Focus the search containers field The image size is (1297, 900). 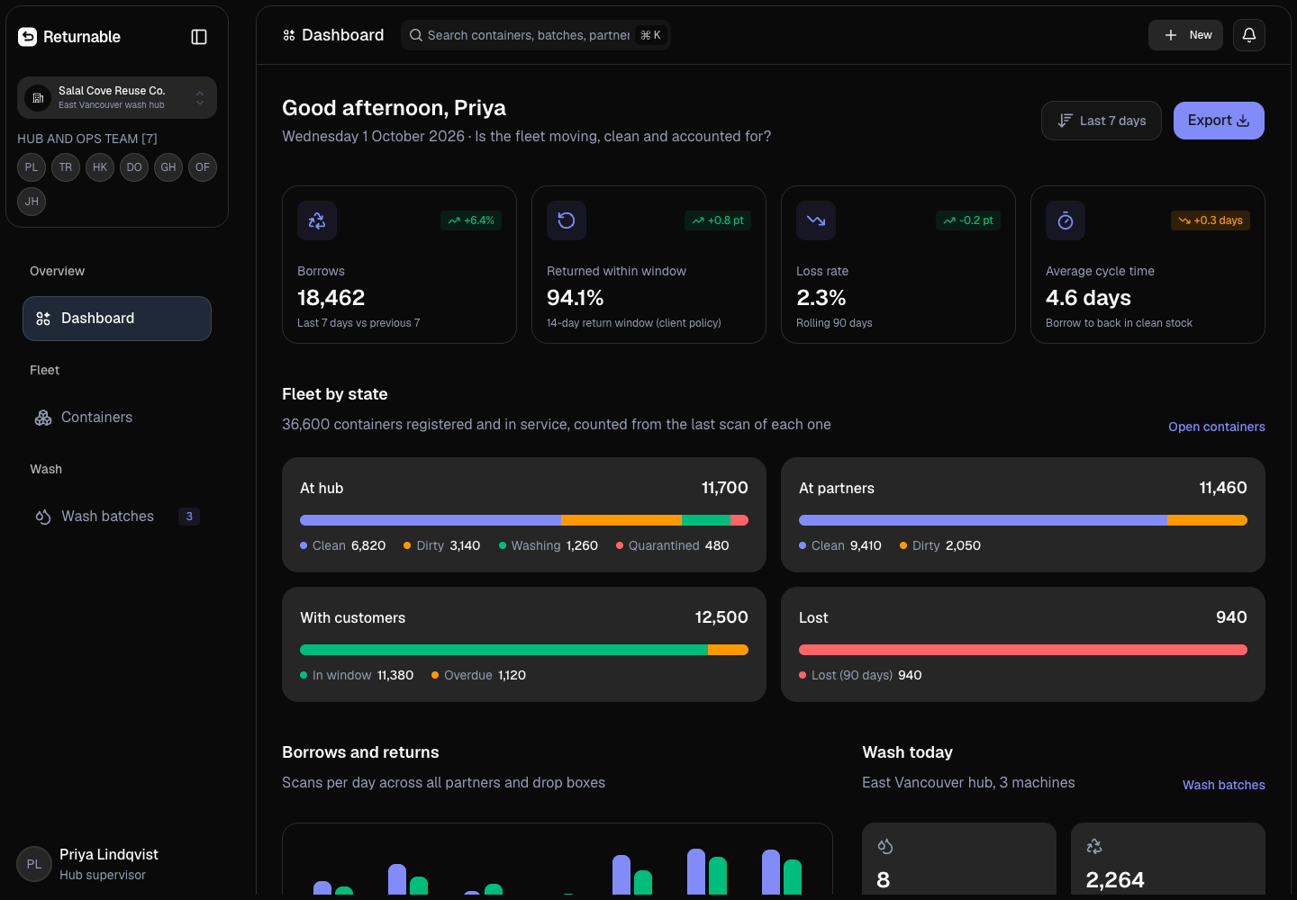pos(536,35)
